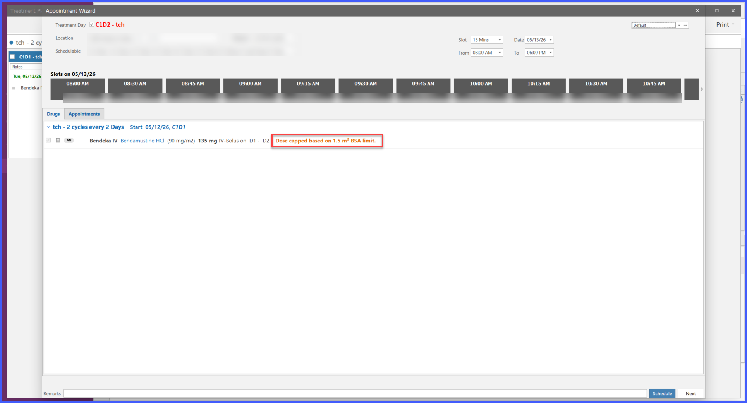Open the Date 05/13/26 dropdown
The image size is (747, 403).
tap(539, 40)
